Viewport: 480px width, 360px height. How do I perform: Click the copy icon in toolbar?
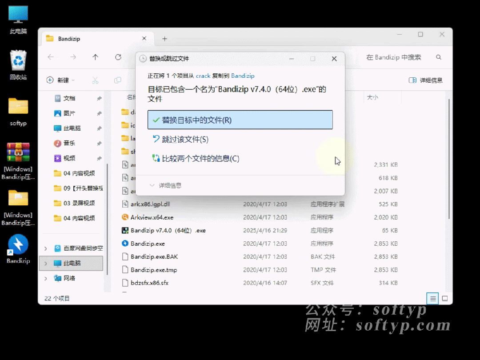coord(117,80)
